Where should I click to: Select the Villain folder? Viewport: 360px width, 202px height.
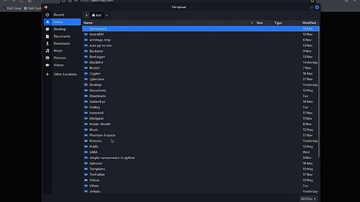[x=201, y=186]
